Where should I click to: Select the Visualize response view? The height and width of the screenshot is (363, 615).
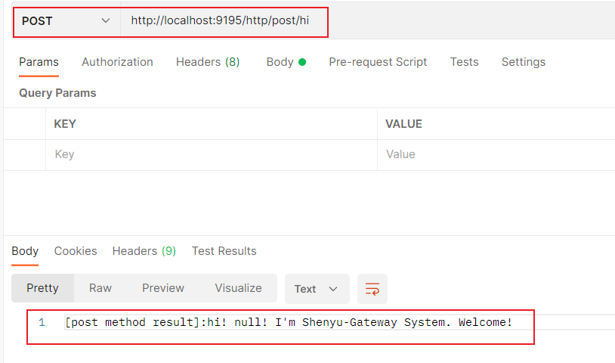pyautogui.click(x=238, y=288)
